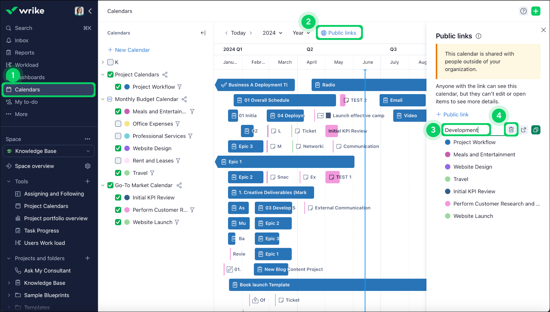Delete the Development public link via trash icon

511,129
